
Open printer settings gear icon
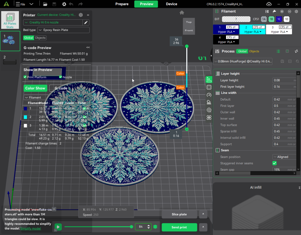(81, 15)
